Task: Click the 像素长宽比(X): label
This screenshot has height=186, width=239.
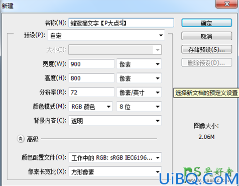Action: pos(47,171)
